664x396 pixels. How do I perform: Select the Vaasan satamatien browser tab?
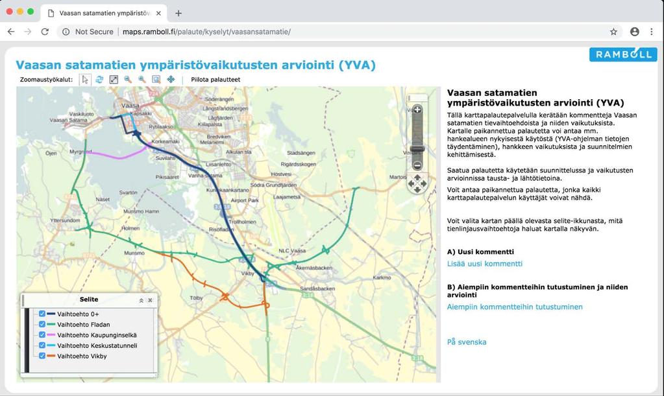pyautogui.click(x=104, y=13)
